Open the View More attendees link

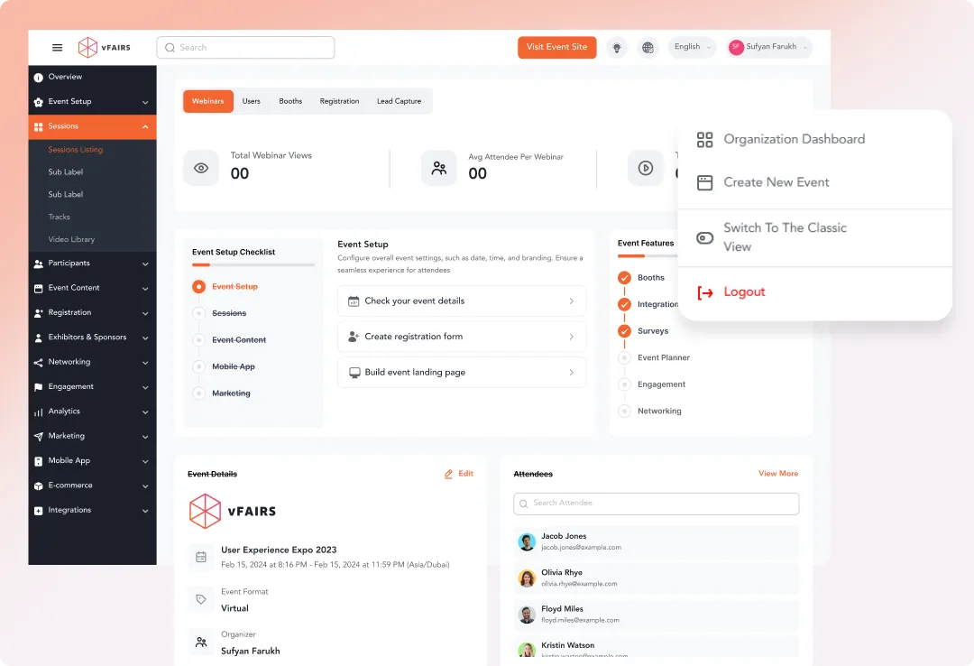[777, 474]
